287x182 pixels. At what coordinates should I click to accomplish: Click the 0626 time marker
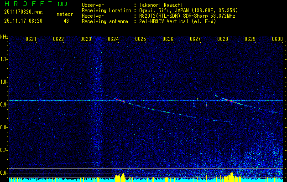168,39
